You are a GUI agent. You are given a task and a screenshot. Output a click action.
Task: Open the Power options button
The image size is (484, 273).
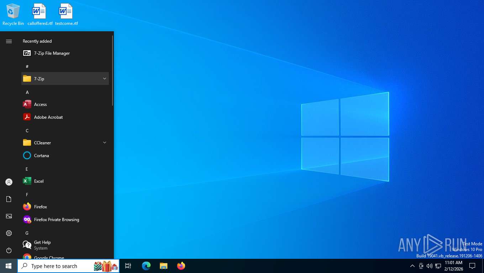[x=9, y=250]
